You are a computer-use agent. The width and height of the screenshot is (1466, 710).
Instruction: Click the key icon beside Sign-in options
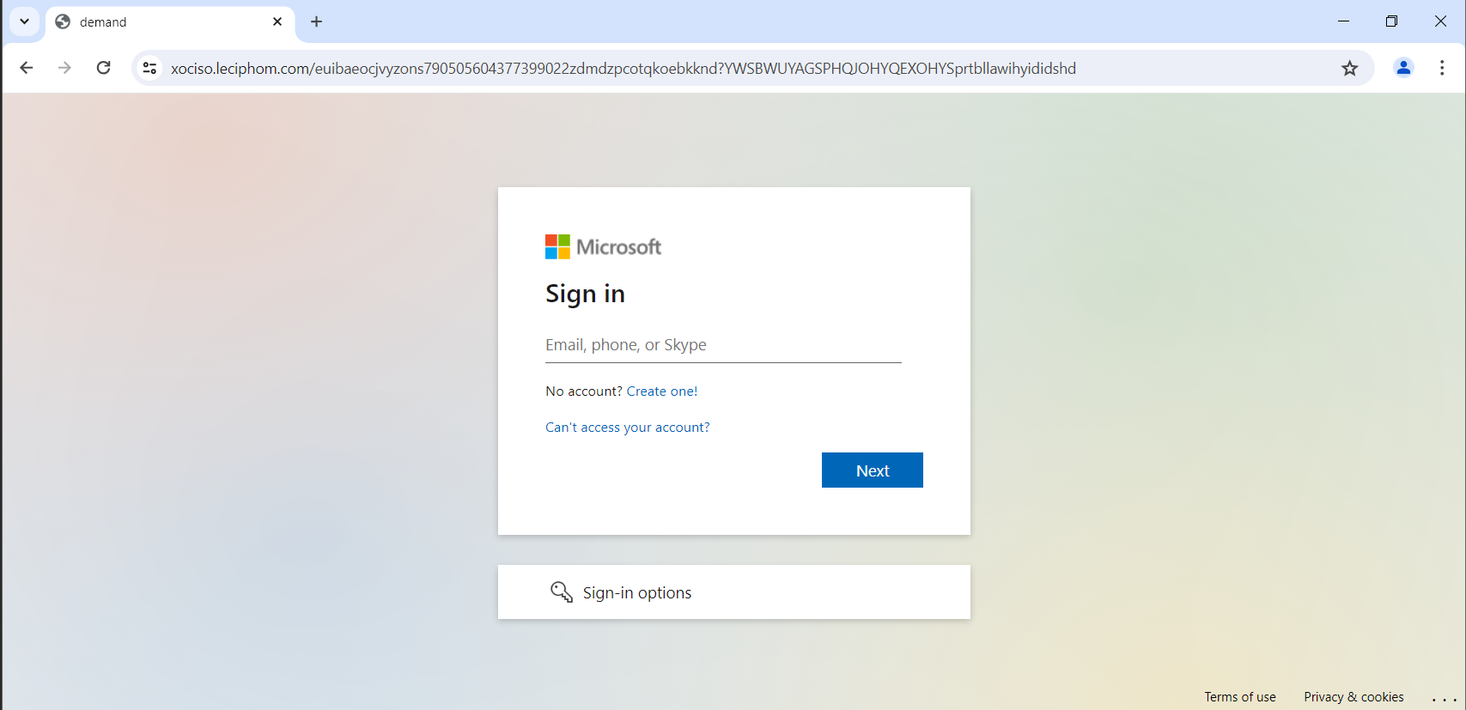[x=562, y=592]
